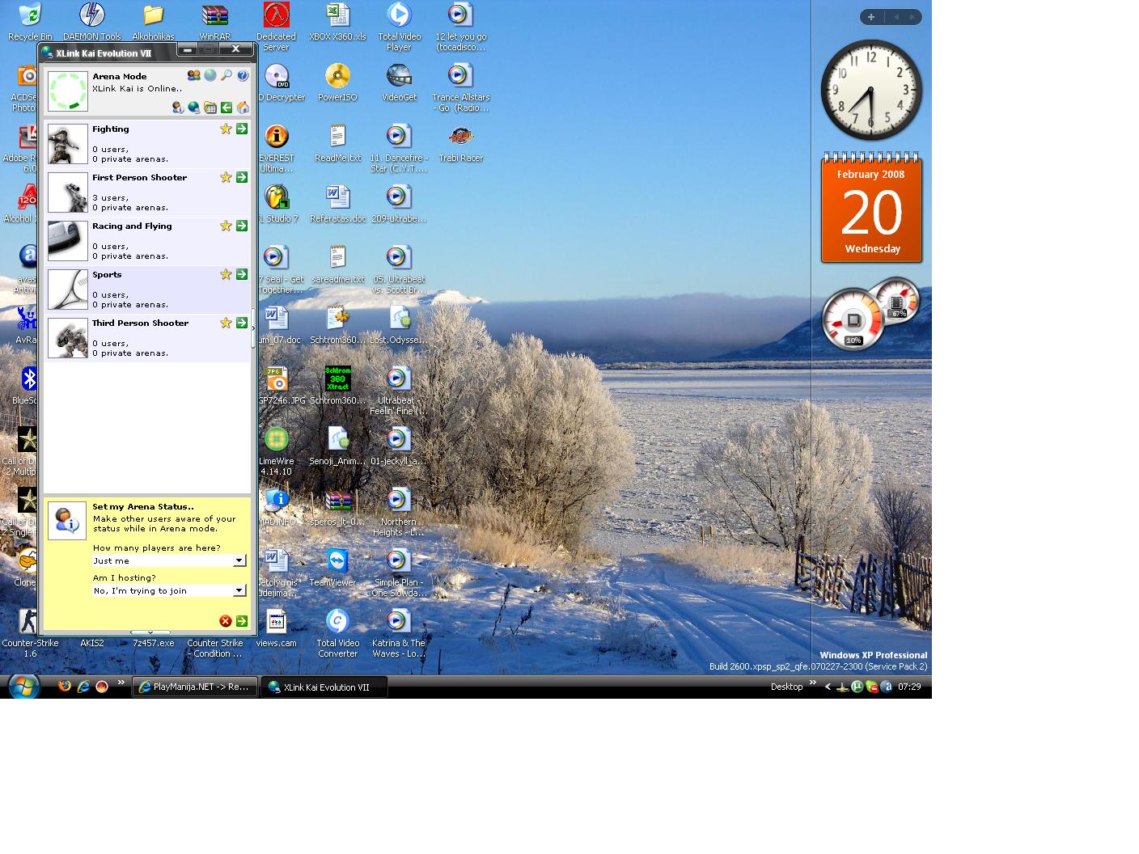Viewport: 1139px width, 854px height.
Task: Open the blue help question mark icon
Action: pos(243,75)
